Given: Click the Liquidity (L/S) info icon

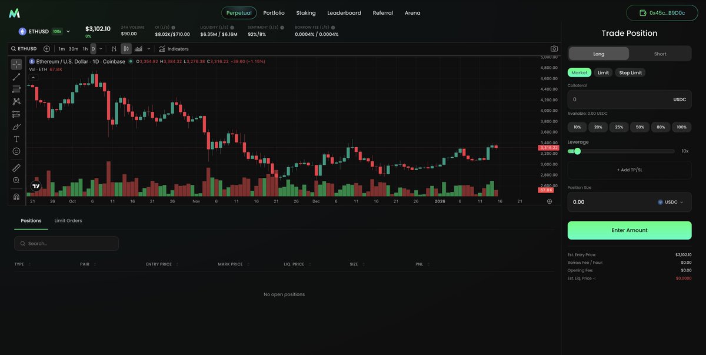Looking at the screenshot, I should (232, 27).
